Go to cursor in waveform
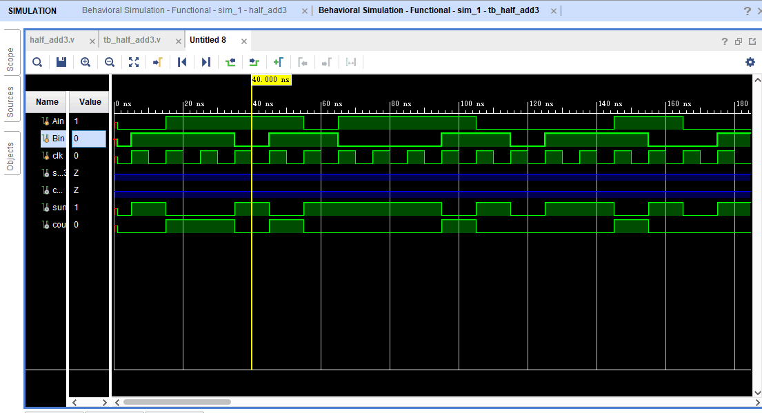 (x=157, y=62)
